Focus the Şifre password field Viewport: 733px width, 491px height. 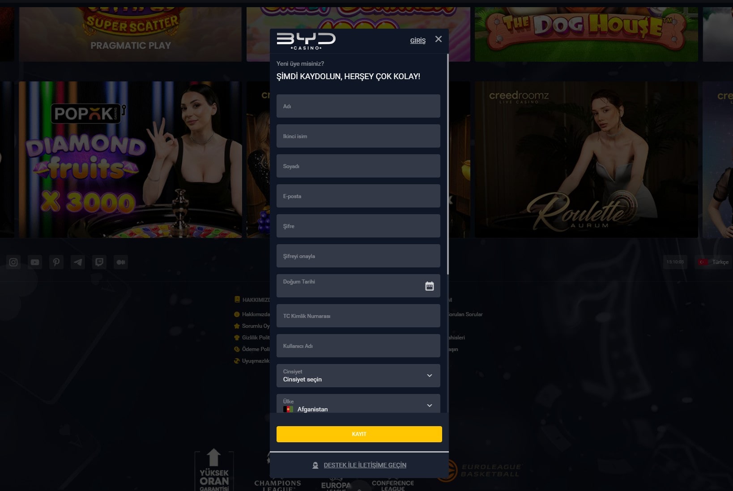click(358, 226)
